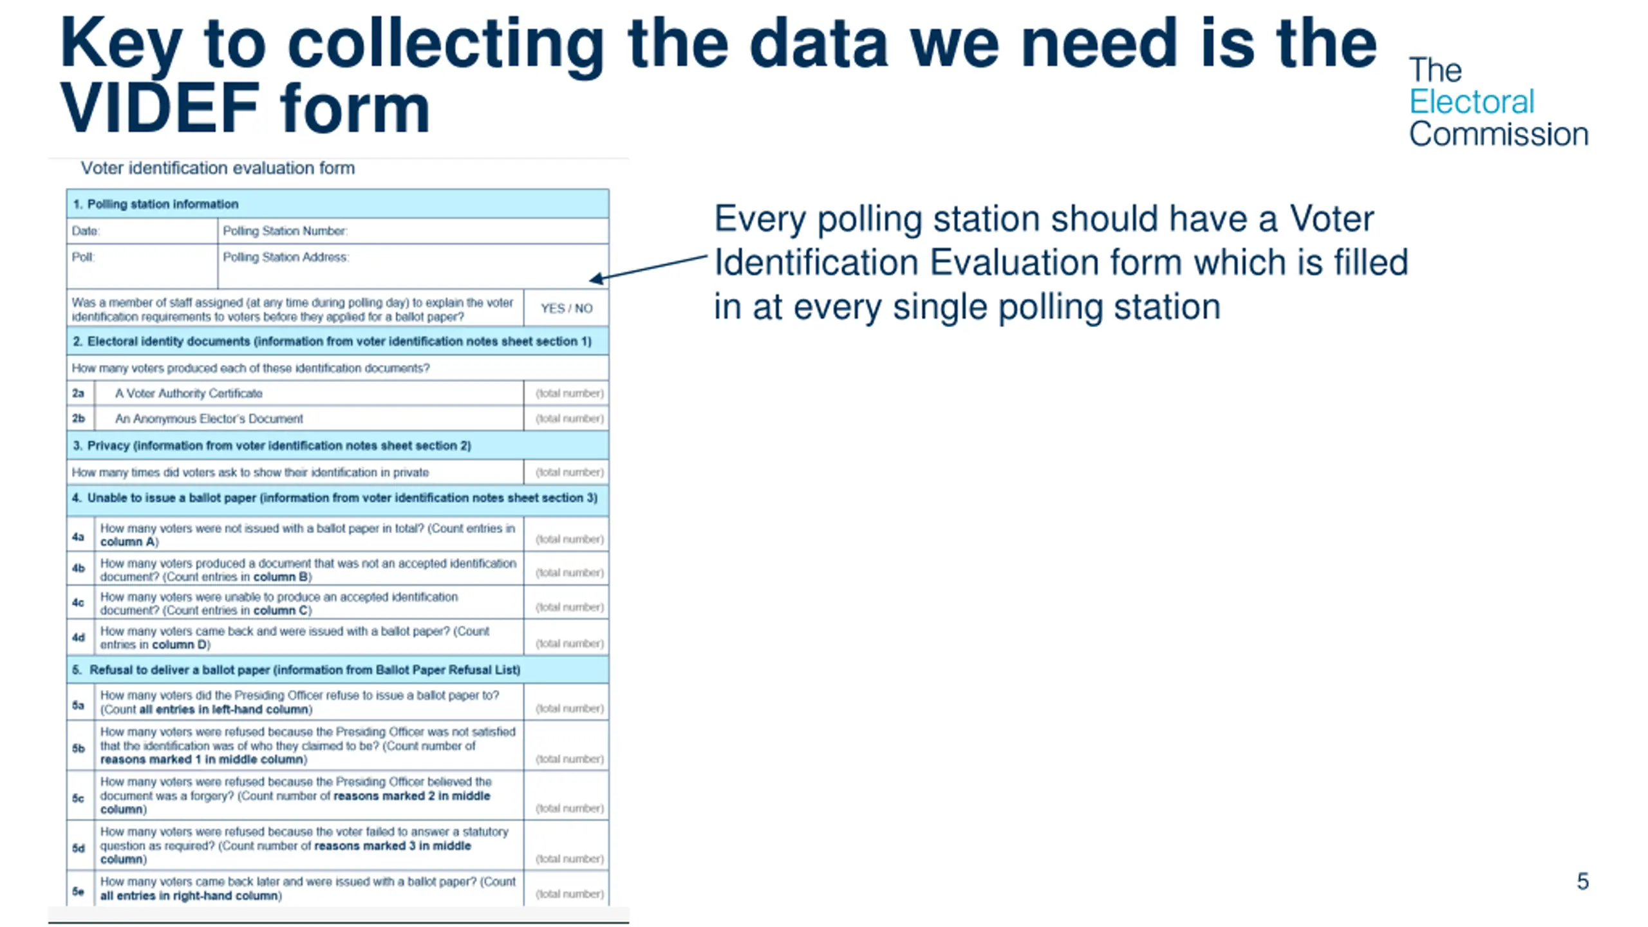Click total number box for Anonymous Elector's Document
Screen dimensions: 1648x927
[x=566, y=418]
